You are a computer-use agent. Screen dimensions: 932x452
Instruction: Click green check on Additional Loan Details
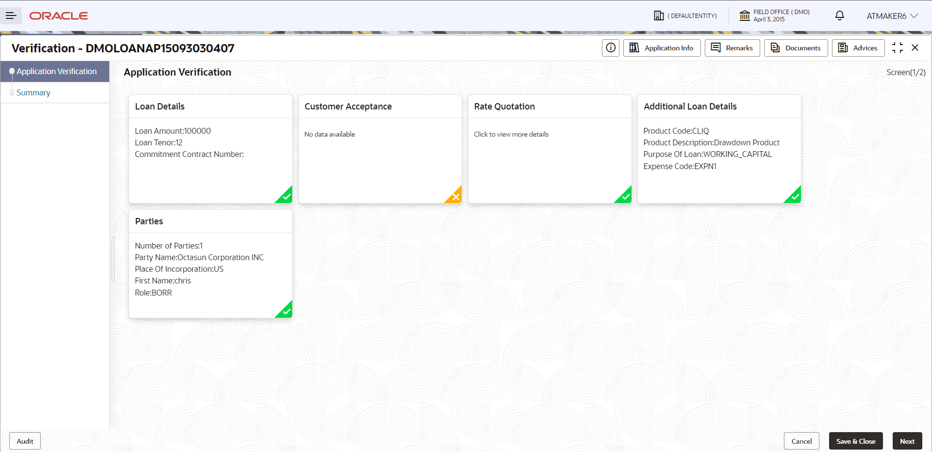pos(795,197)
